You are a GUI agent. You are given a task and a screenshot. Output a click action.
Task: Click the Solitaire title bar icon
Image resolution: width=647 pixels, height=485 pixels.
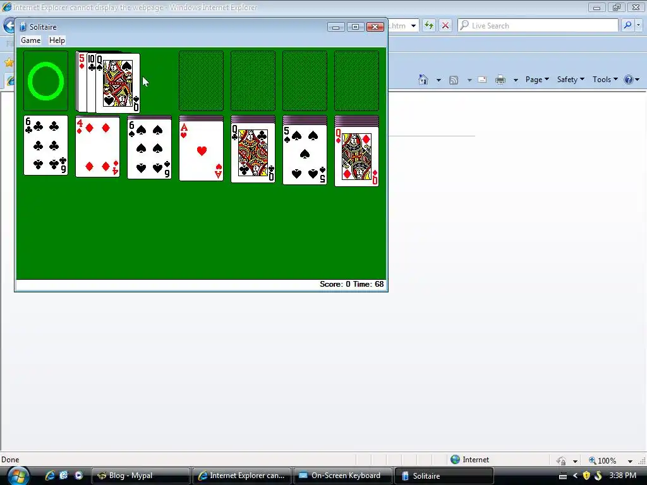tap(23, 27)
